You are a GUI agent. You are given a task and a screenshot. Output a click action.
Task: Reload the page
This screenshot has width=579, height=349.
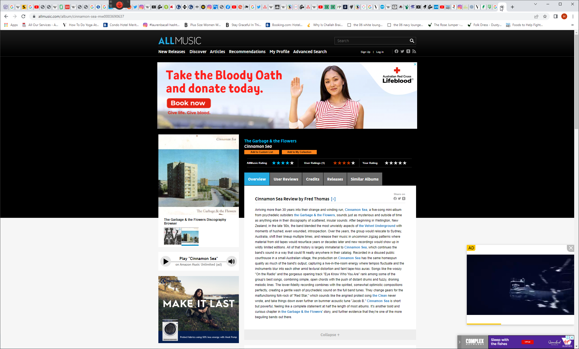click(x=23, y=16)
